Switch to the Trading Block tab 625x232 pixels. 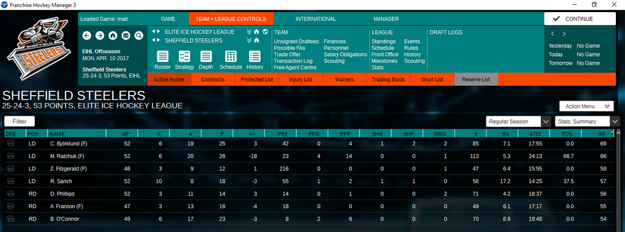click(388, 80)
